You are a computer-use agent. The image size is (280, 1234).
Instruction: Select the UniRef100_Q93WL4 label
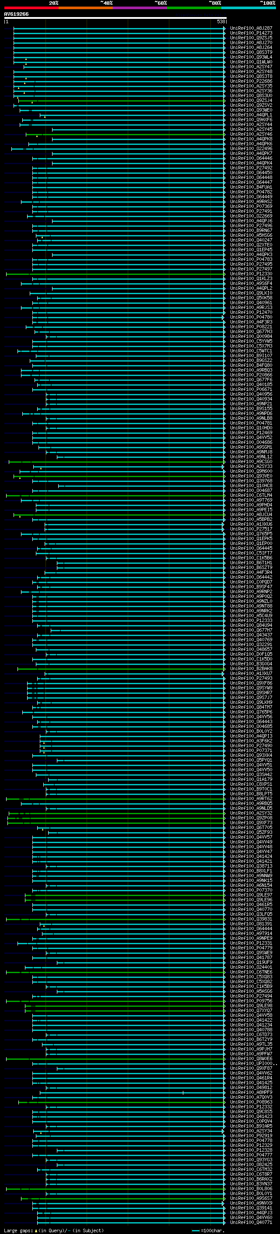click(x=251, y=57)
